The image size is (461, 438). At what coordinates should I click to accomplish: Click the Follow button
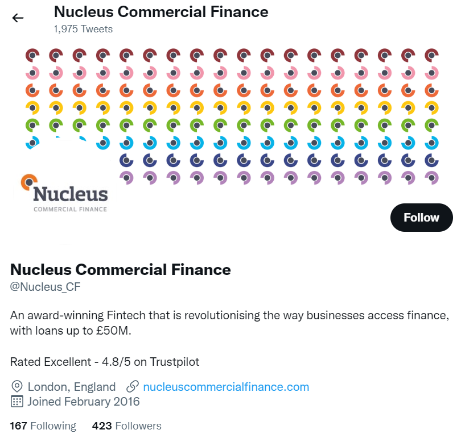(421, 218)
